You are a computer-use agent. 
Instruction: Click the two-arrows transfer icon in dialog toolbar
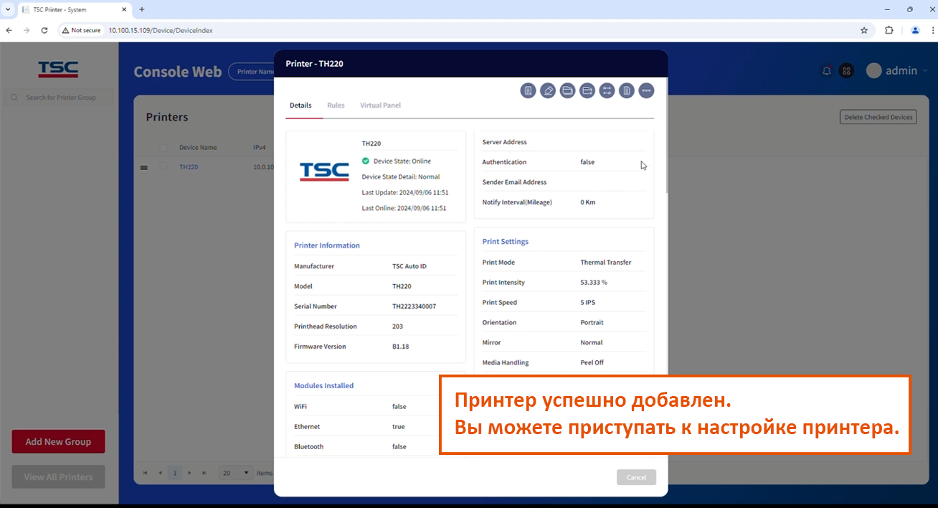coord(607,91)
